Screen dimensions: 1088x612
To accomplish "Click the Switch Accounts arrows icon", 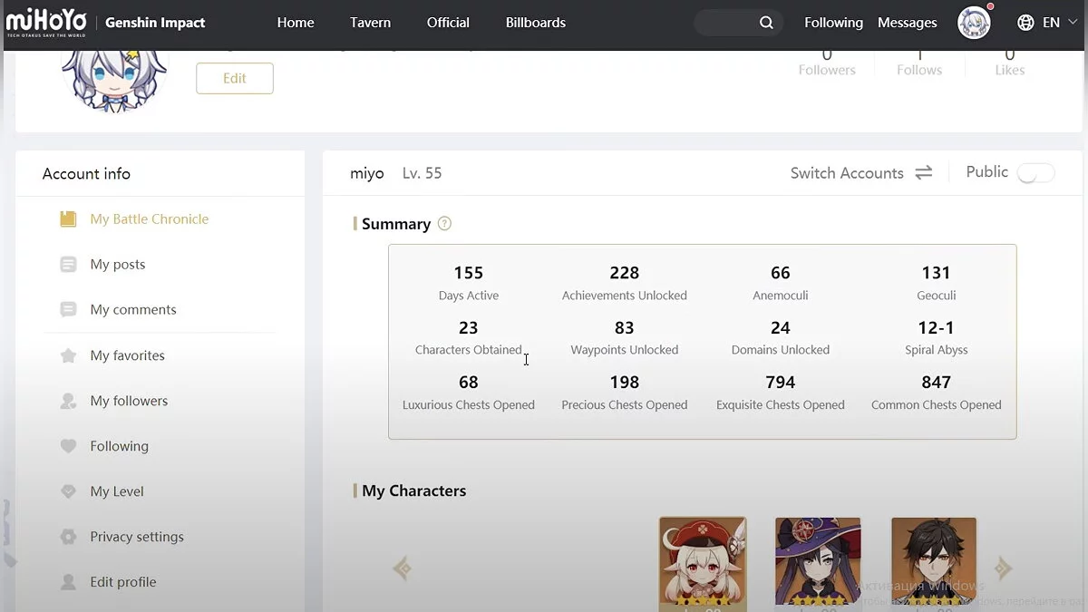I will click(x=923, y=172).
